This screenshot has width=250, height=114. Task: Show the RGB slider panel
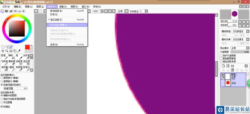[6, 11]
